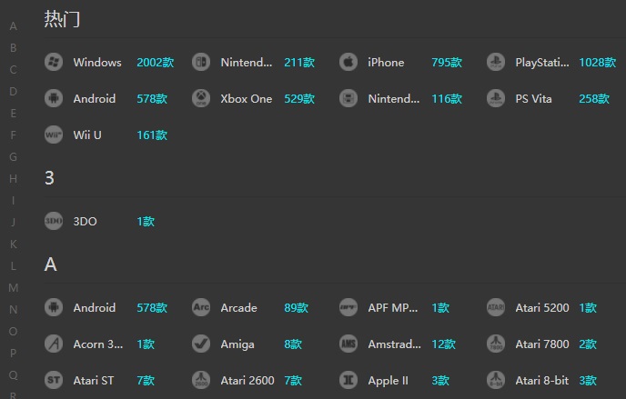The width and height of the screenshot is (626, 399).
Task: Click the 795款 count for iPhone
Action: pyautogui.click(x=447, y=62)
